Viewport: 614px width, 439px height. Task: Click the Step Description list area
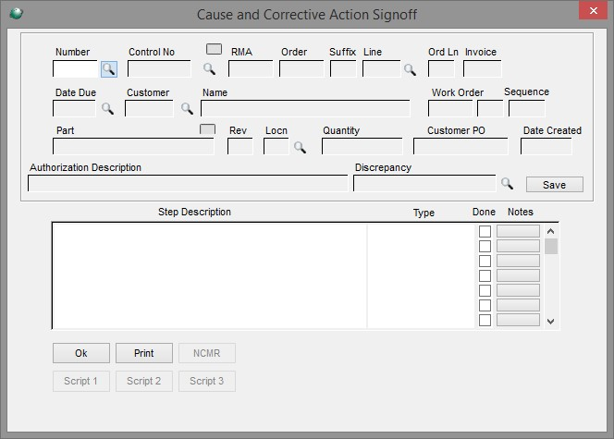(x=210, y=275)
